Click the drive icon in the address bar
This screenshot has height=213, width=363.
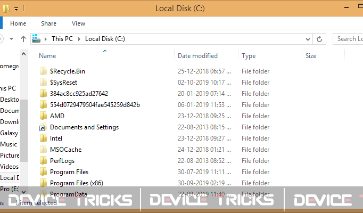[36, 39]
